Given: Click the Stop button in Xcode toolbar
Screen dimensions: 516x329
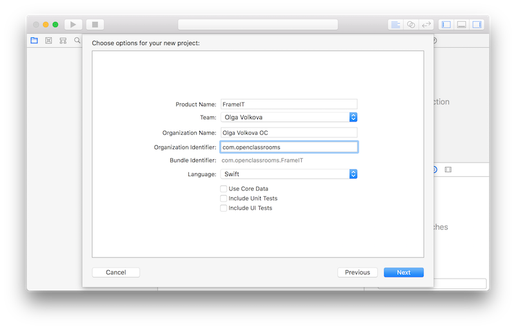Looking at the screenshot, I should 95,25.
